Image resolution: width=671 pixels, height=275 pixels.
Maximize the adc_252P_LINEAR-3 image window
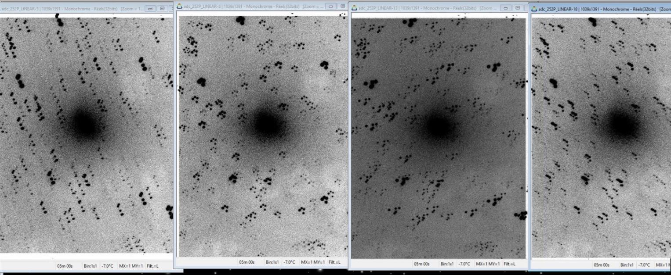pos(162,9)
